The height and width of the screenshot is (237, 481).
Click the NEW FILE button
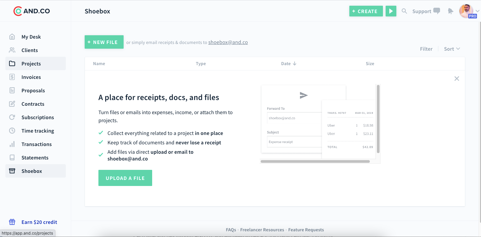pyautogui.click(x=104, y=42)
